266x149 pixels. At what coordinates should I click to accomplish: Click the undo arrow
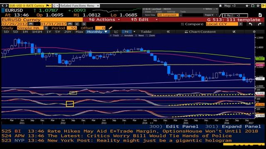coord(251,24)
